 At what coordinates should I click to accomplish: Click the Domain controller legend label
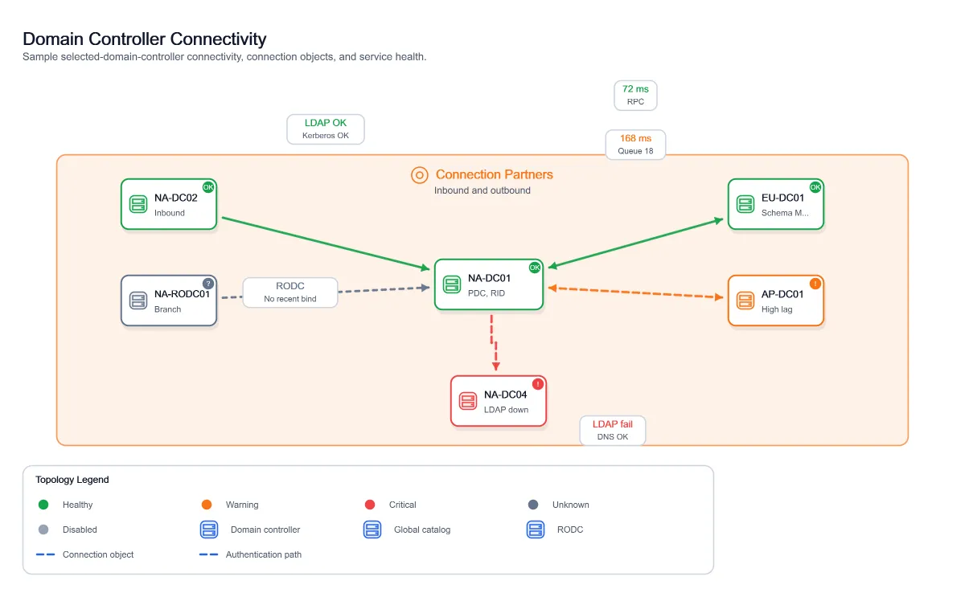click(x=265, y=530)
